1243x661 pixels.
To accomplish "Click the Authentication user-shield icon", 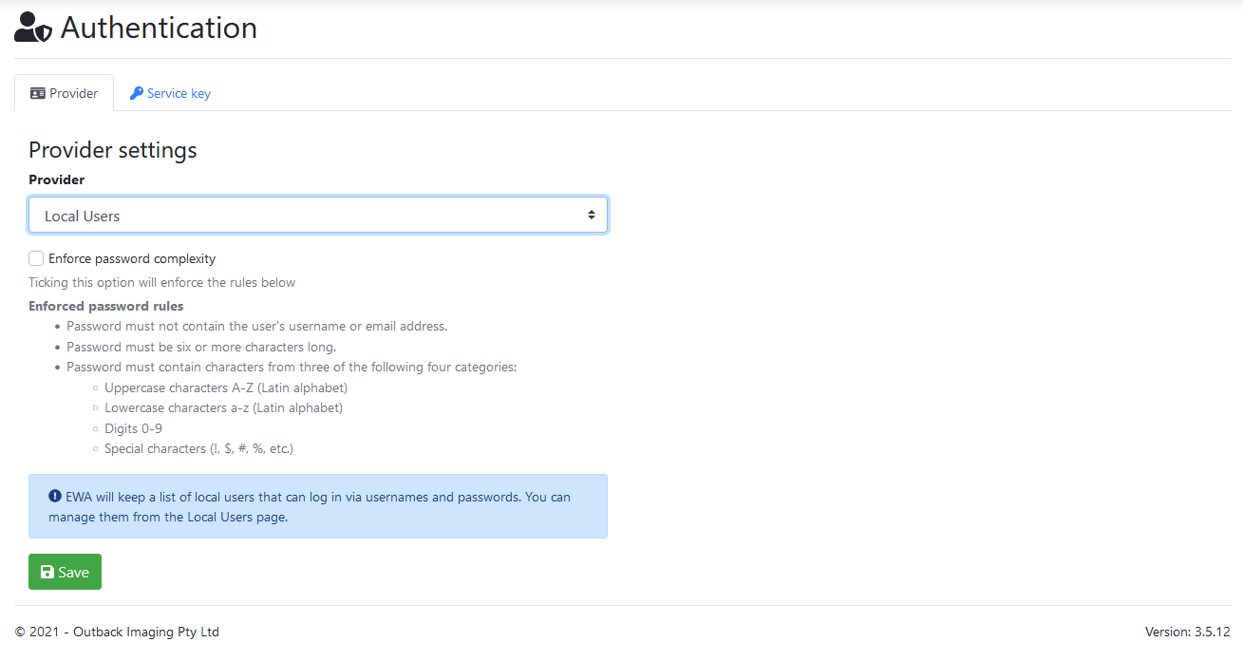I will pos(33,28).
